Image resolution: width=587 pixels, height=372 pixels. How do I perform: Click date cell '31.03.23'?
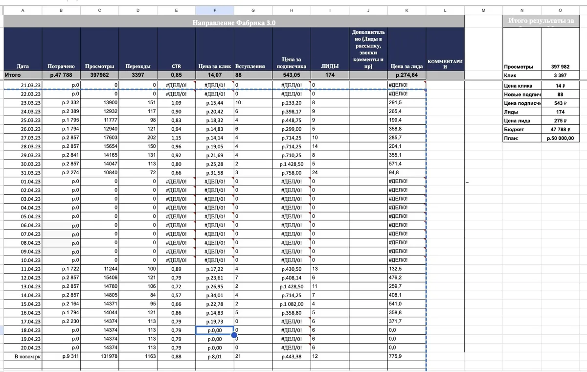click(x=23, y=173)
